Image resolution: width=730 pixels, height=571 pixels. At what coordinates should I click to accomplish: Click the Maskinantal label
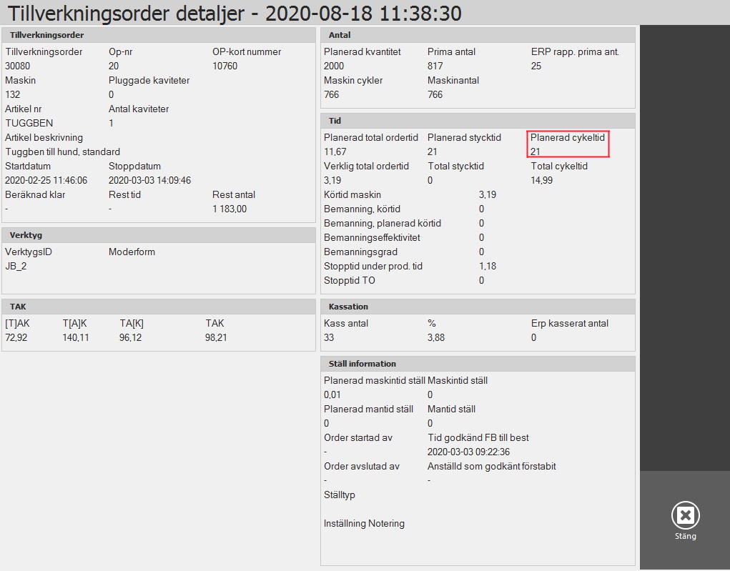click(453, 80)
